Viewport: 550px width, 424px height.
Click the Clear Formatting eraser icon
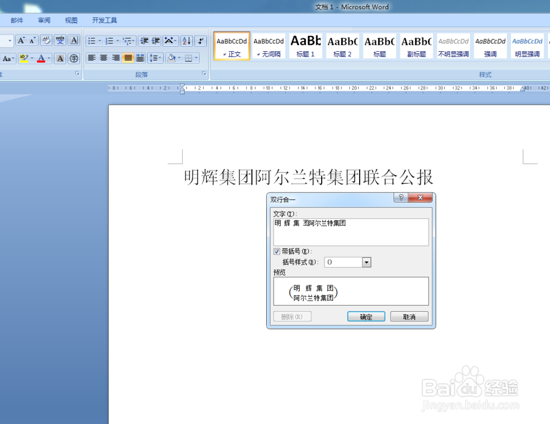coord(46,40)
